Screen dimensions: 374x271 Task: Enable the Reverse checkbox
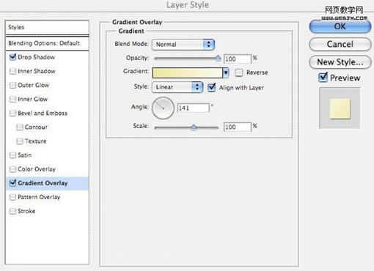[239, 73]
